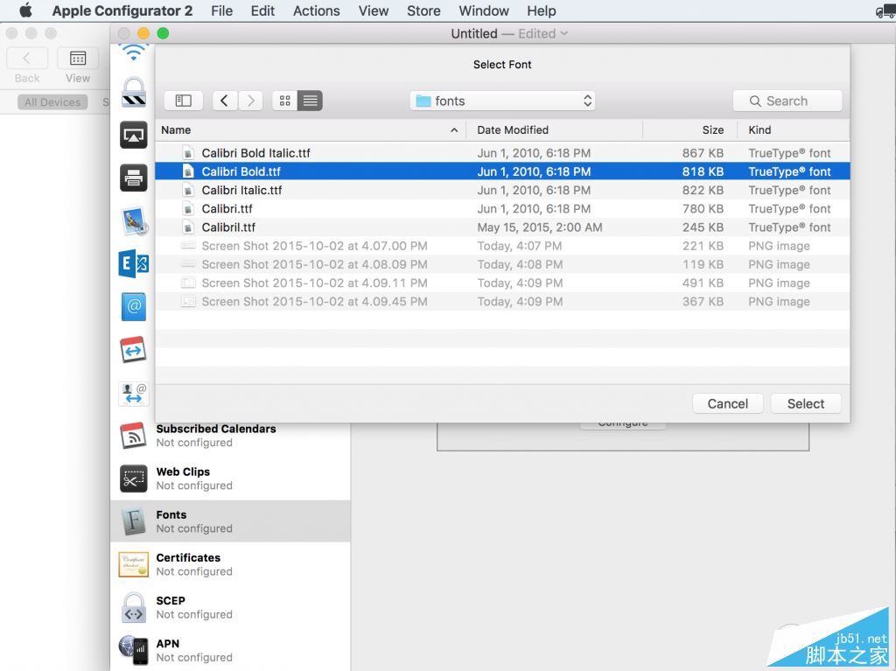The image size is (896, 671).
Task: Click the file icon beside Calibri.ttf
Action: [x=187, y=208]
